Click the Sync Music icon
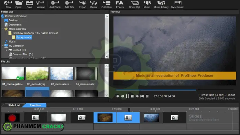The image size is (240, 135). (x=177, y=4)
